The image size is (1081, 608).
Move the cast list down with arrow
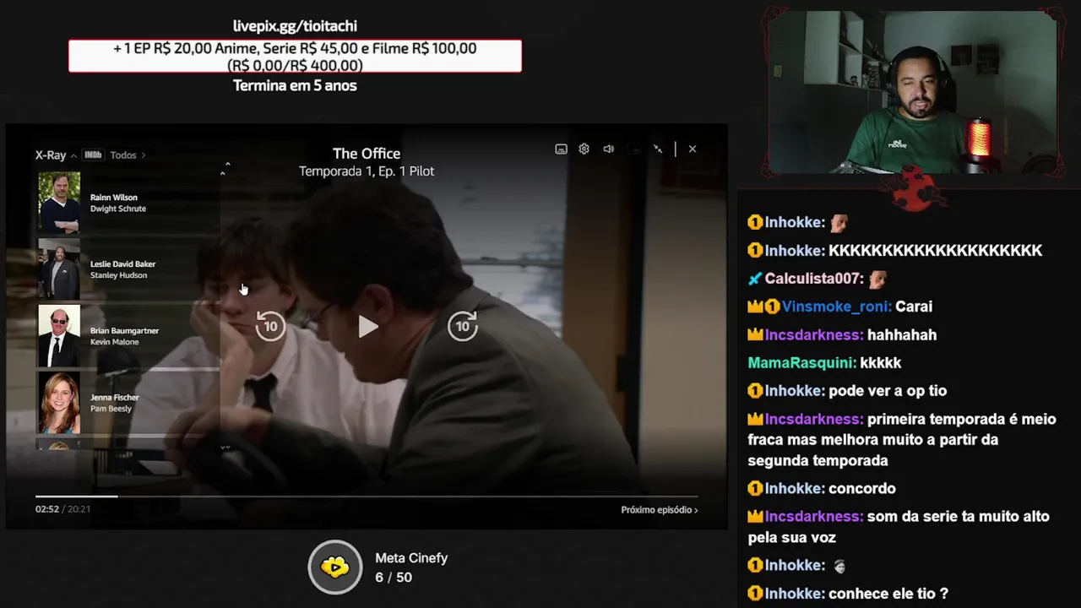225,447
